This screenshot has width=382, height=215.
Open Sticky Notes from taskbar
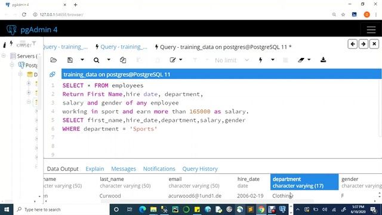point(197,210)
